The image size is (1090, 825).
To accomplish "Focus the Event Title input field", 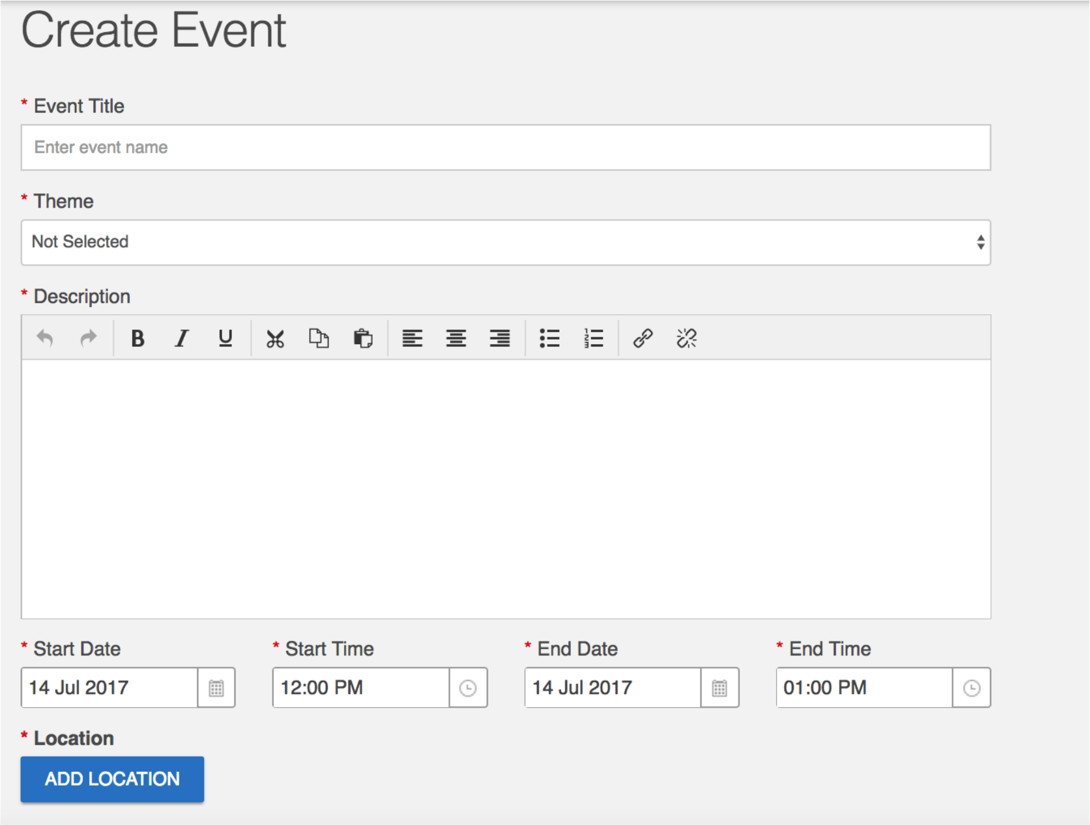I will (x=506, y=147).
